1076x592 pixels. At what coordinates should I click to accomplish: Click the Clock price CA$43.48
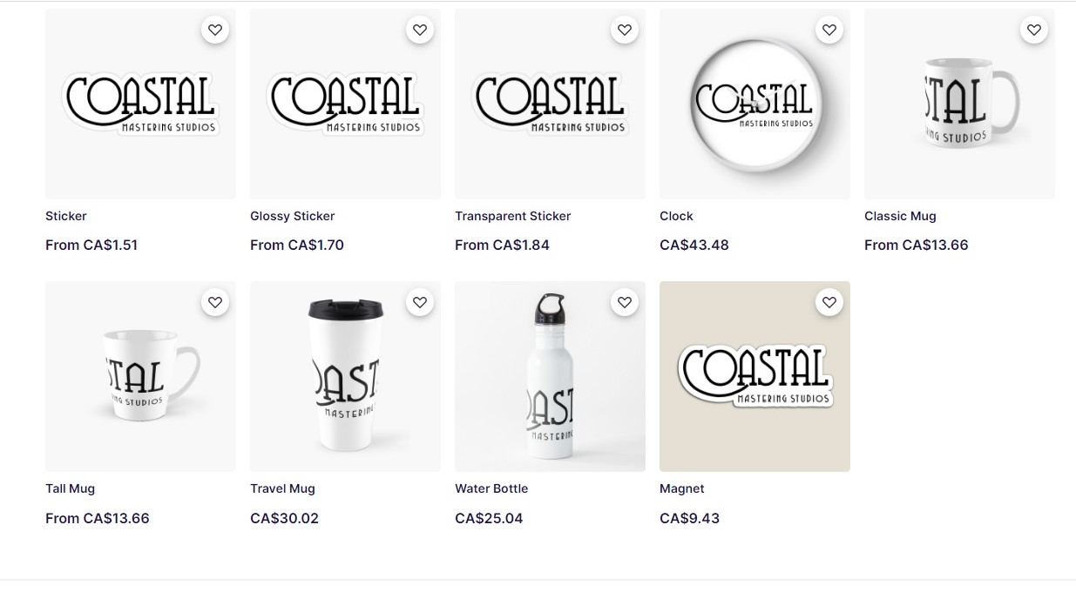point(694,245)
